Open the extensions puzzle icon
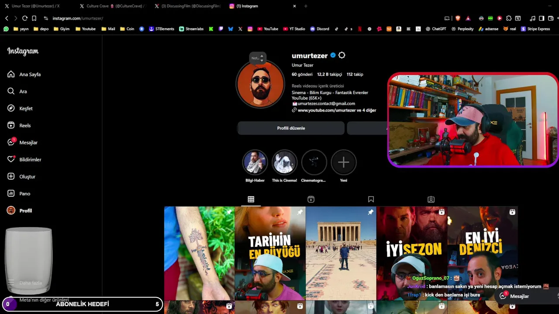Viewport: 559px width, 314px height. (x=509, y=18)
